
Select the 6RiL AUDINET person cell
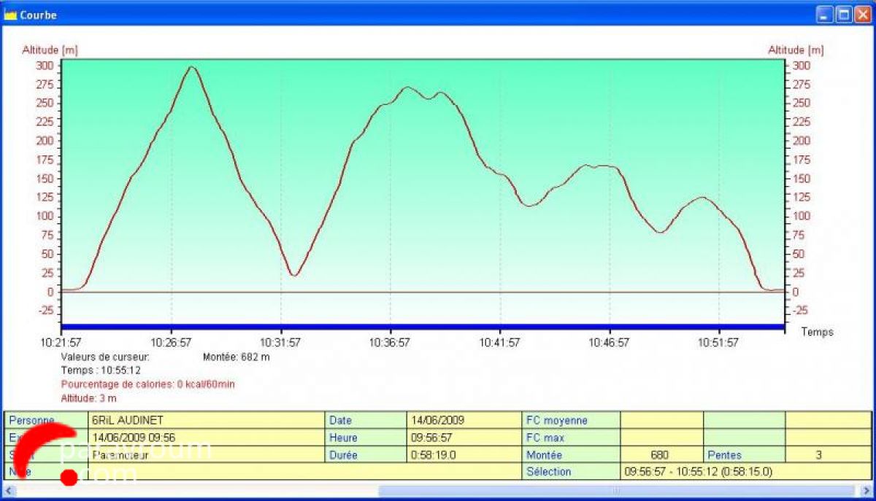point(207,420)
